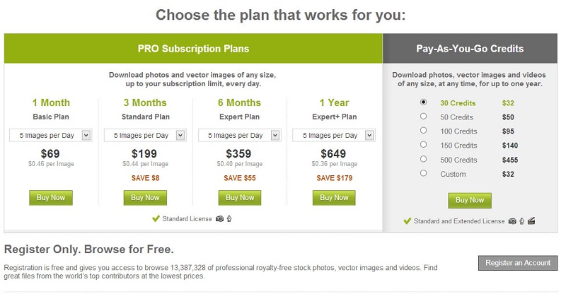The height and width of the screenshot is (294, 566).
Task: Click the video clapperboard icon under credits
Action: 531,221
